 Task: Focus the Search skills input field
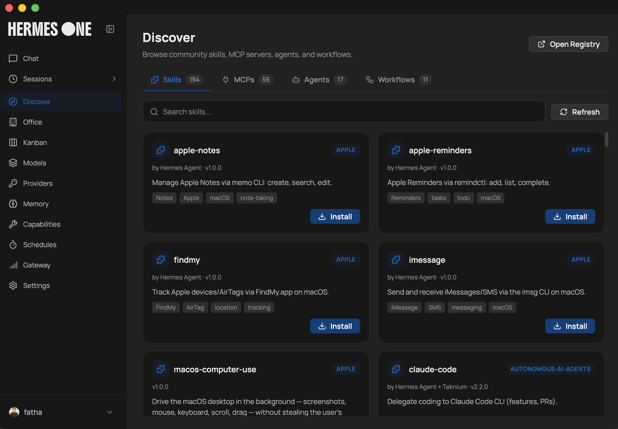click(x=344, y=112)
